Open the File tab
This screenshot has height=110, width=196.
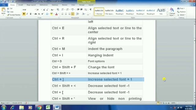point(4,5)
